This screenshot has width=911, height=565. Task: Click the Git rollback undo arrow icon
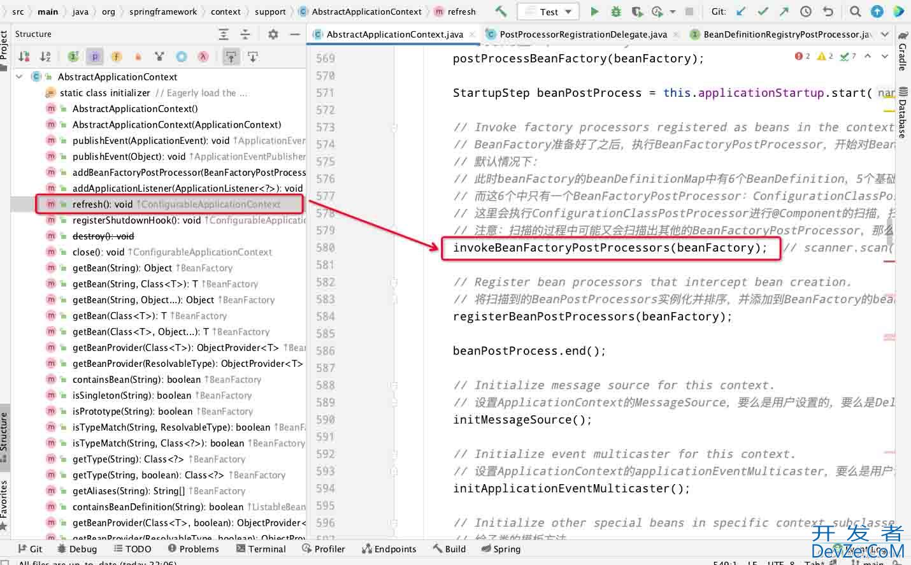click(x=828, y=11)
